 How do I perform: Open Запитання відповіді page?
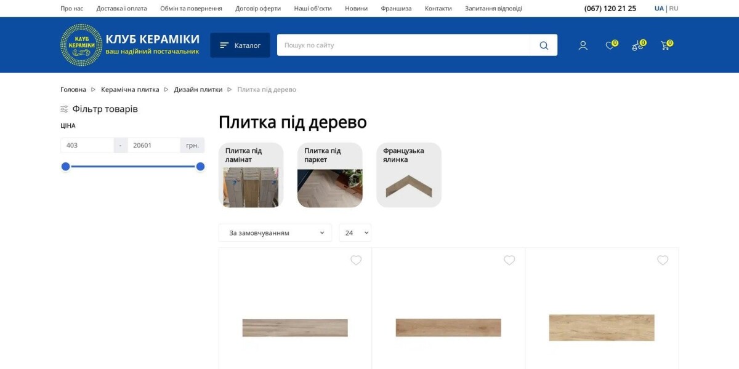[x=493, y=9]
